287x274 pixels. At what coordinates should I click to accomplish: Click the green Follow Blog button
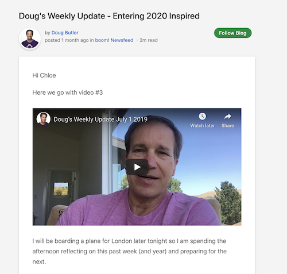tap(232, 33)
